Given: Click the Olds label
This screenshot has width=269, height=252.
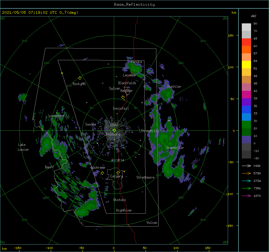Looking at the screenshot, I should point(114,125).
